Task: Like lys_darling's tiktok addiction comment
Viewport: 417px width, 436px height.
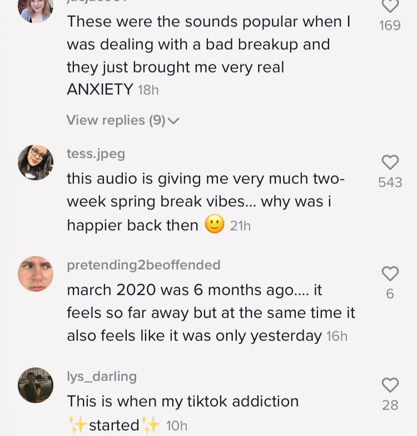Action: click(390, 385)
